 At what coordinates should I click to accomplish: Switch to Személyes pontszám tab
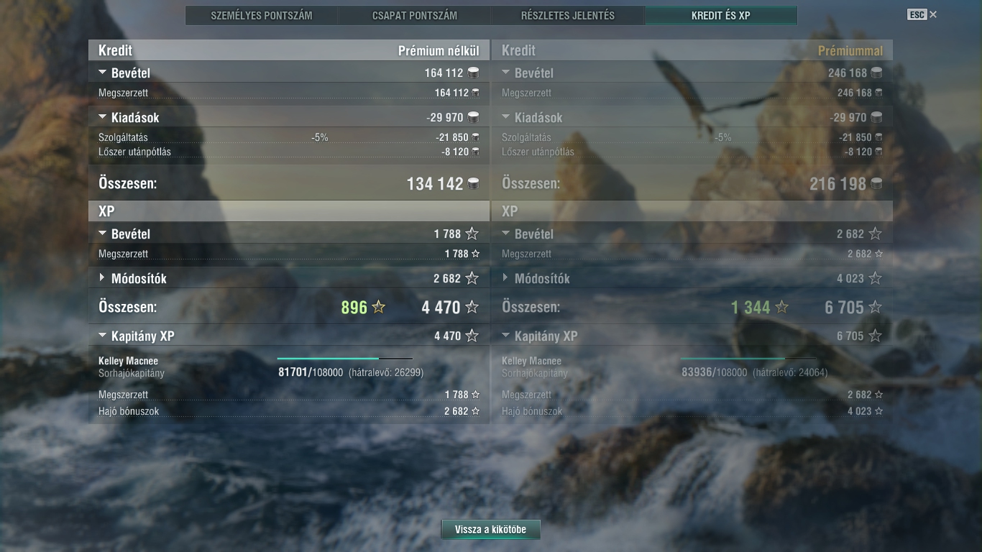[x=262, y=15]
